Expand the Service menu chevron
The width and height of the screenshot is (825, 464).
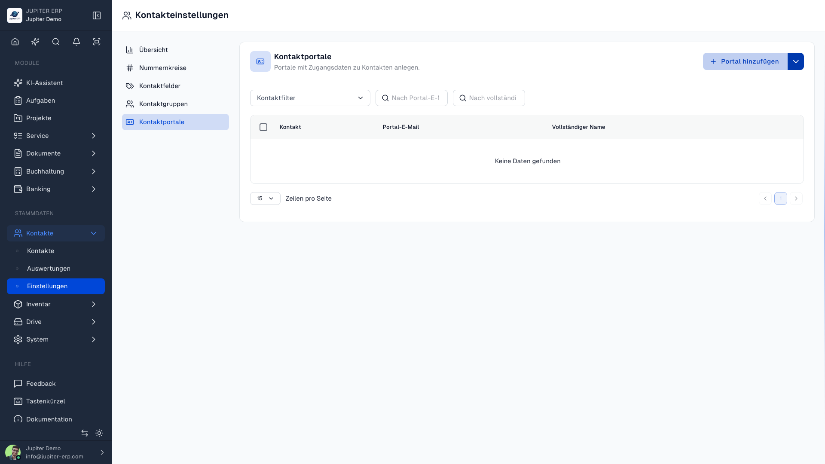point(94,136)
